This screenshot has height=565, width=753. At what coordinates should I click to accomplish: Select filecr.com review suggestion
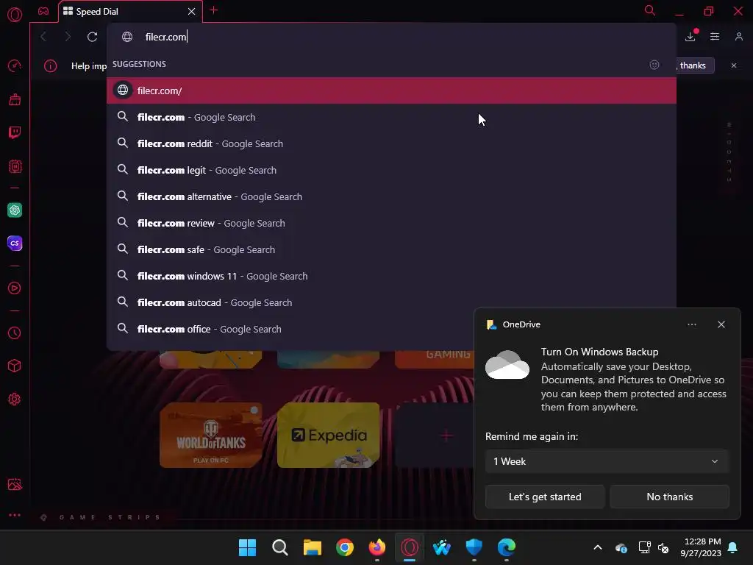(x=391, y=223)
